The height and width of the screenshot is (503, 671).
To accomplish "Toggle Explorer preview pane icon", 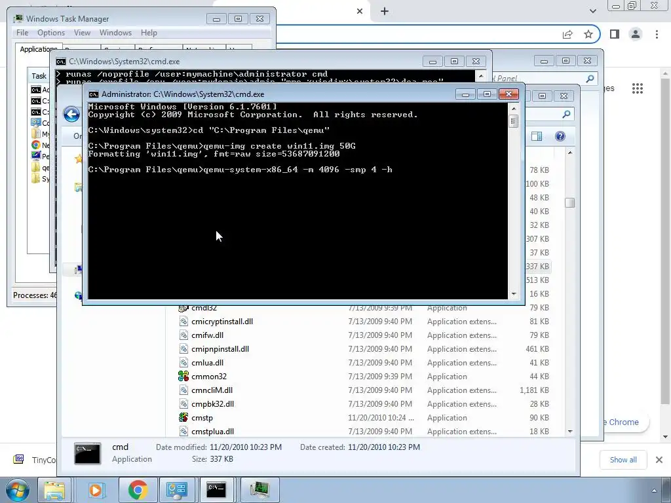I will tap(536, 136).
